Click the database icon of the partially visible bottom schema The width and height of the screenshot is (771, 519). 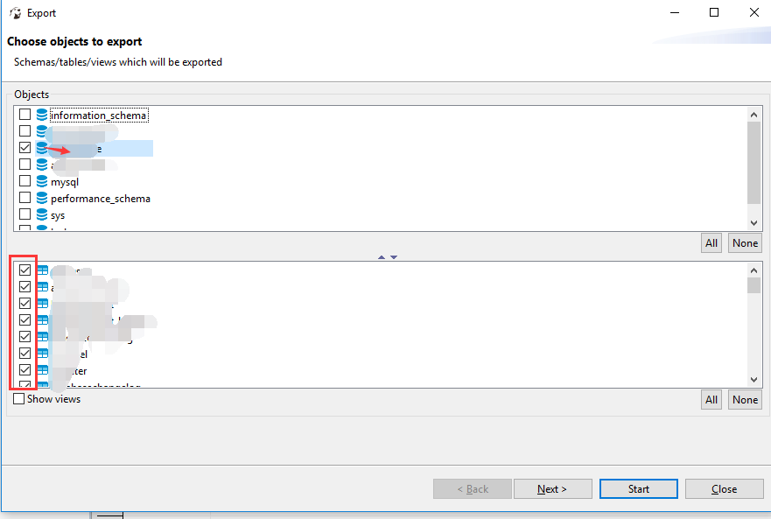point(41,228)
